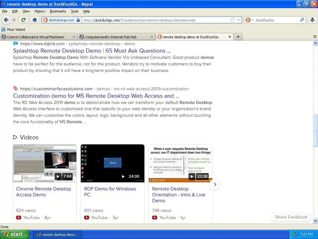Open RDP Demo for Windows PC thumbnail
The width and height of the screenshot is (318, 239).
click(112, 163)
